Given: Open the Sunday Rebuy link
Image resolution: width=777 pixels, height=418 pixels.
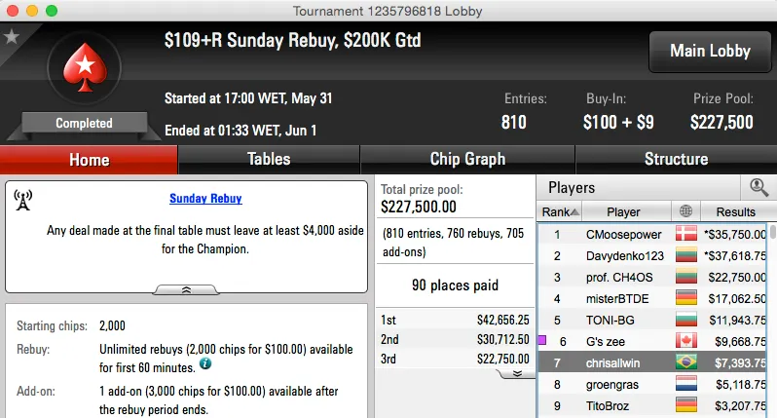Looking at the screenshot, I should click(205, 199).
